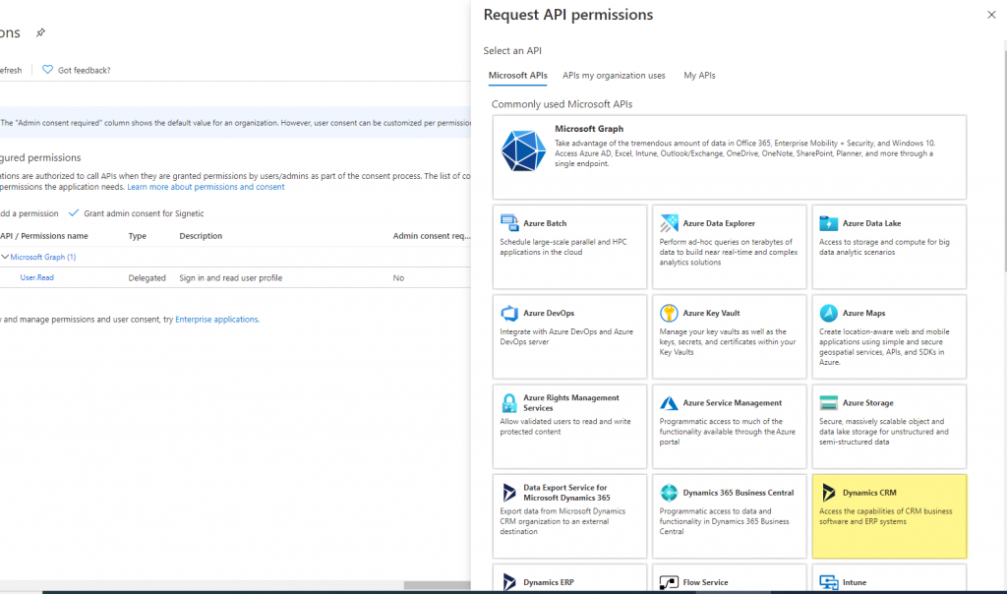This screenshot has width=1007, height=594.
Task: Click the Add a permission button
Action: tap(29, 213)
